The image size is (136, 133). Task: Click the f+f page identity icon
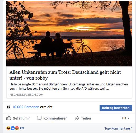(124, 118)
